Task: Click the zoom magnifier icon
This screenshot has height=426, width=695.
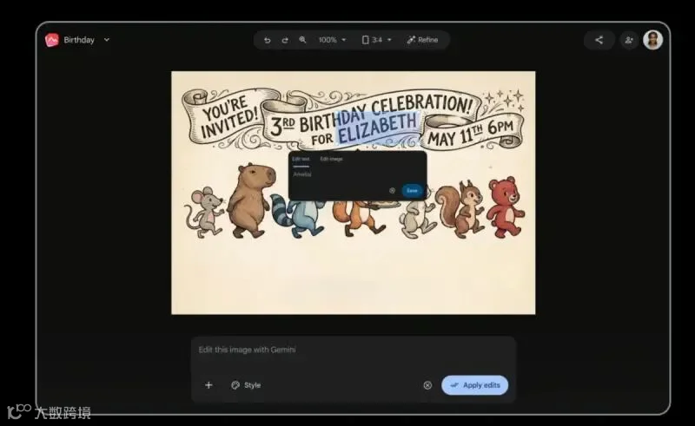Action: tap(302, 40)
